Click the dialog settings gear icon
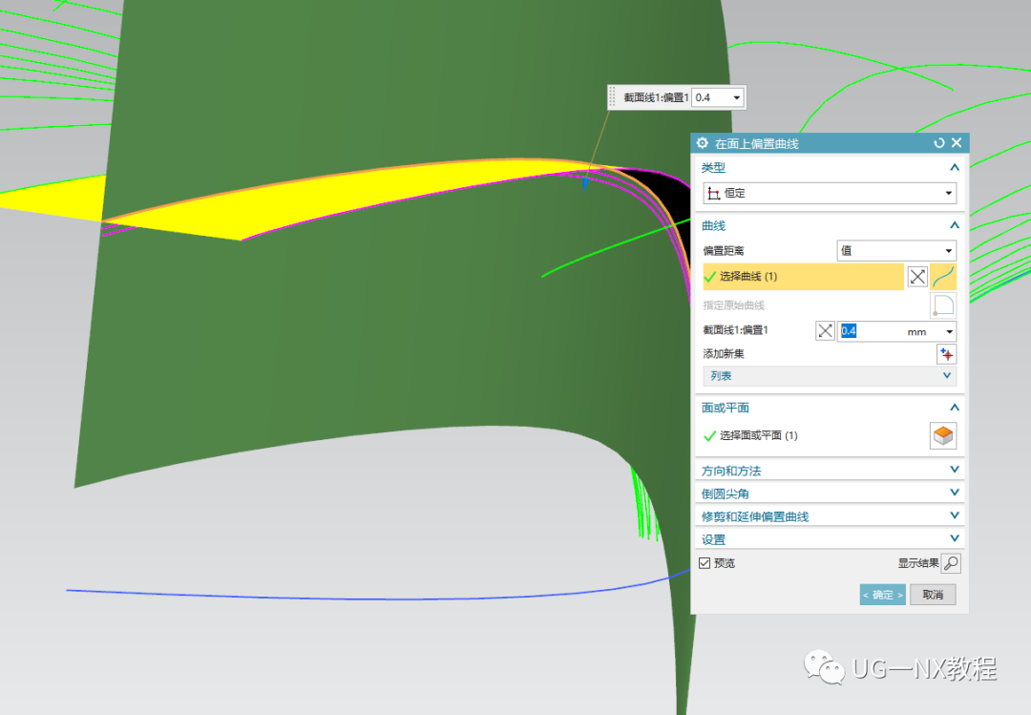Image resolution: width=1031 pixels, height=715 pixels. [x=703, y=143]
